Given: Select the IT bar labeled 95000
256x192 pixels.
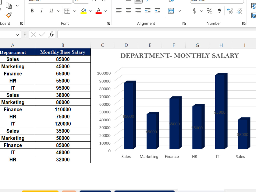Looking at the screenshot, I should [221, 111].
